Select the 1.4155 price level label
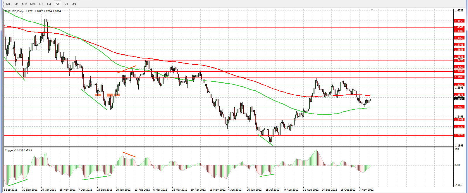468x193 pixels. (x=459, y=21)
